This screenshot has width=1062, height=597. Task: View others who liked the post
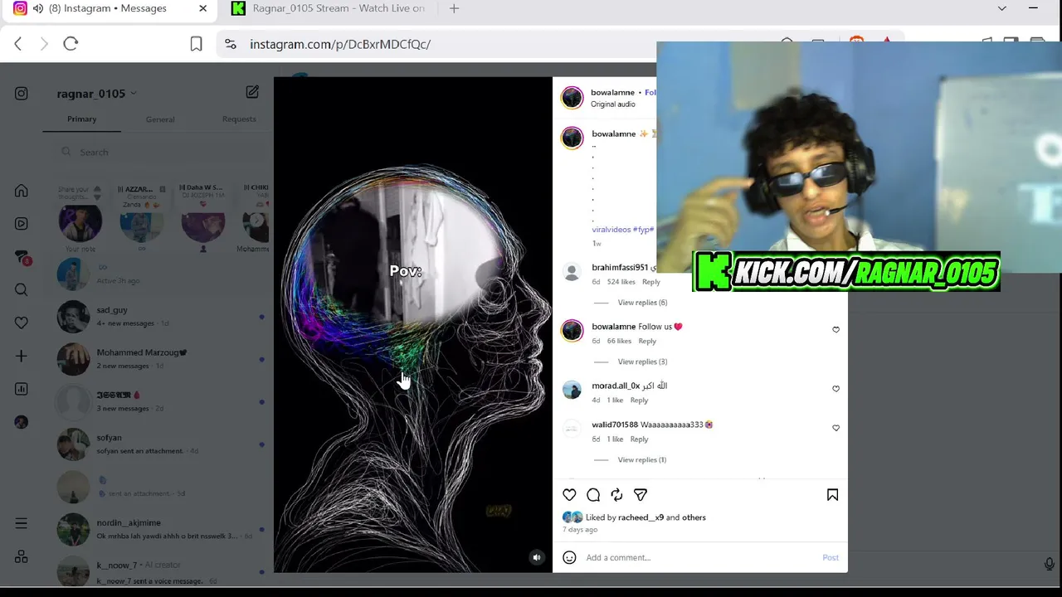click(x=694, y=517)
